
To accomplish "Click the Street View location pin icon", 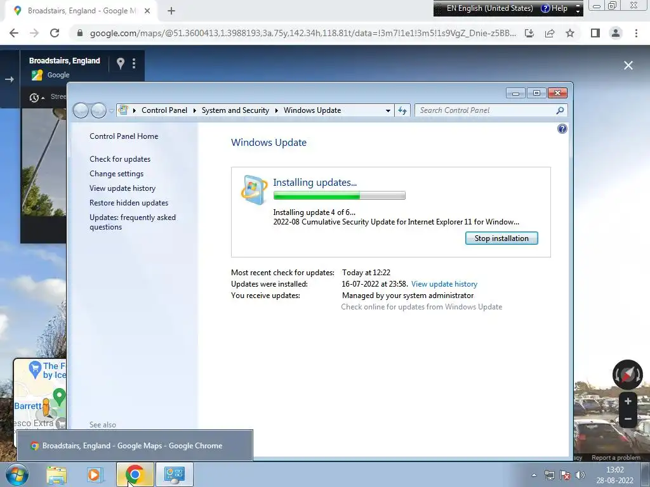I will click(x=120, y=63).
